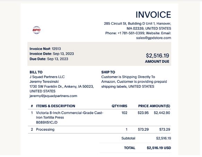
Task: Select the INVOICE heading text
Action: 153,15
